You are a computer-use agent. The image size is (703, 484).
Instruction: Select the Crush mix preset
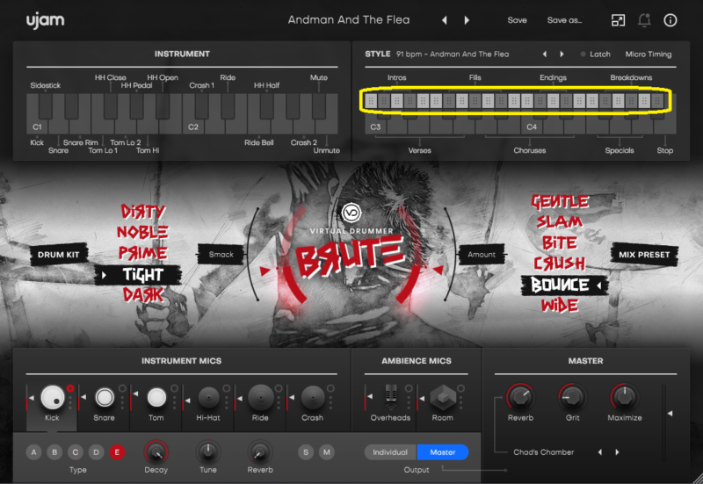pos(560,264)
